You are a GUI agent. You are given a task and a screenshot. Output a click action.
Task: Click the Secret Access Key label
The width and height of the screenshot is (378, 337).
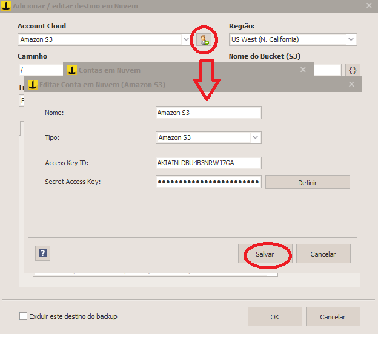point(73,182)
